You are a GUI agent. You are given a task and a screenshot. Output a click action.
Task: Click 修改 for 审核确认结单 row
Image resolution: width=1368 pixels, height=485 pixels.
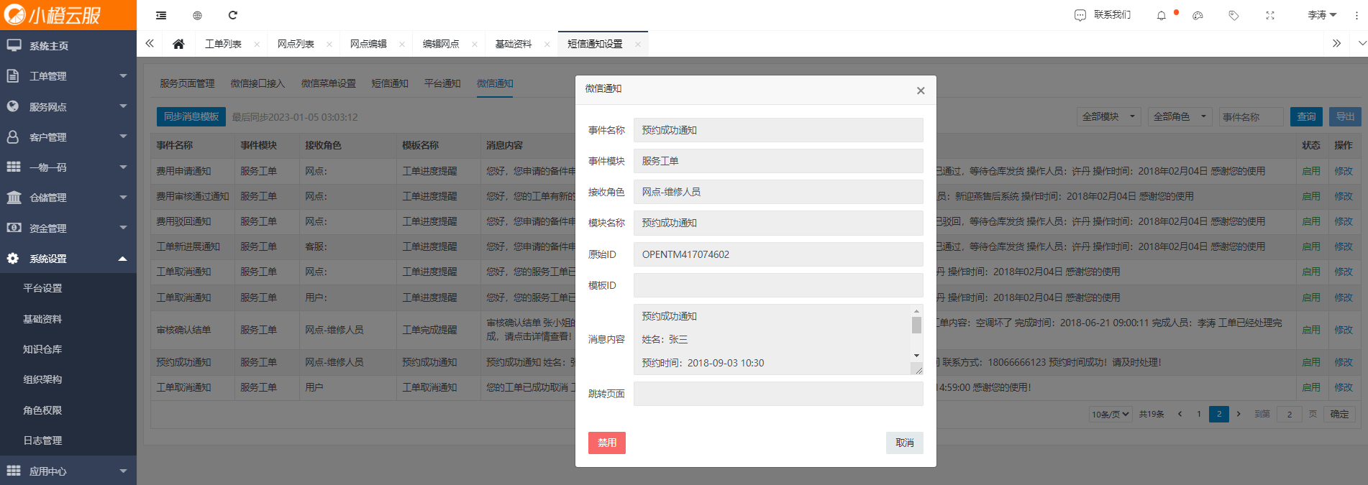click(x=1344, y=330)
